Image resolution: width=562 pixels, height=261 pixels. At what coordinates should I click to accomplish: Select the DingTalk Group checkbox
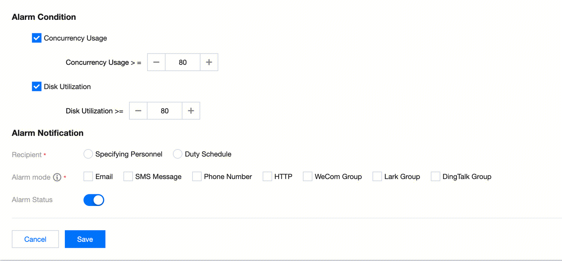pyautogui.click(x=435, y=177)
